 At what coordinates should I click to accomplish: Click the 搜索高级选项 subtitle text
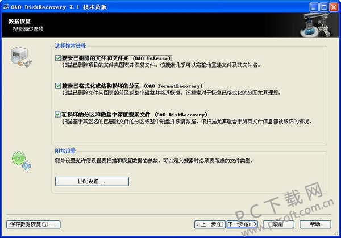pyautogui.click(x=28, y=29)
